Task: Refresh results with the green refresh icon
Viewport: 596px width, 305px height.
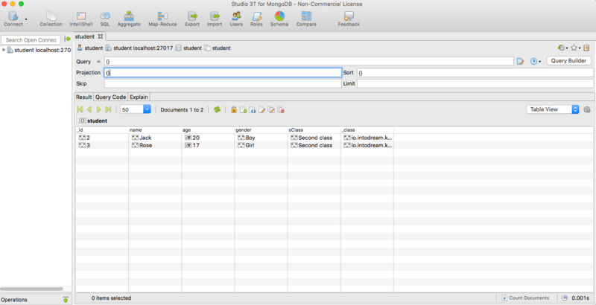Action: click(217, 109)
